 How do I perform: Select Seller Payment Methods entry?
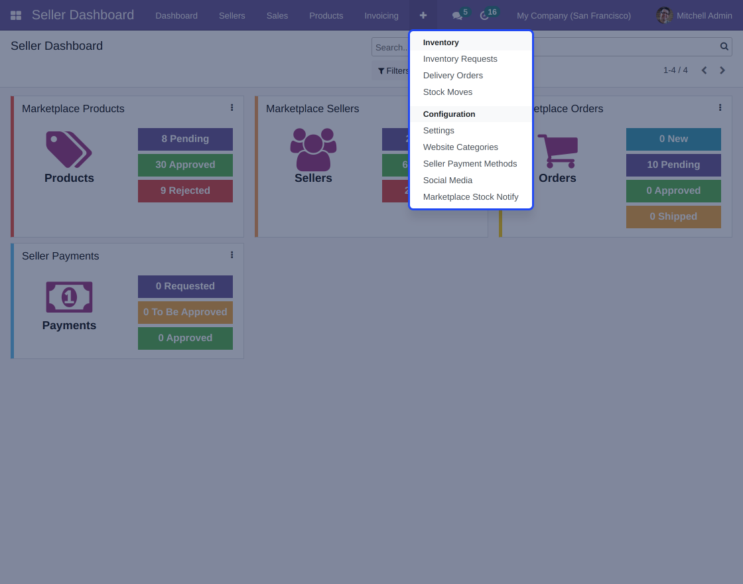pos(471,163)
